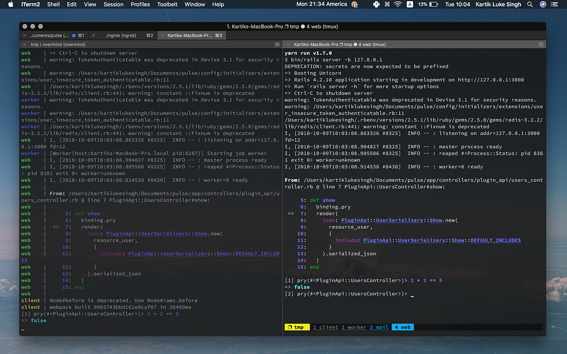Click the tmp | overmind pane title
The height and width of the screenshot is (354, 567).
58,44
